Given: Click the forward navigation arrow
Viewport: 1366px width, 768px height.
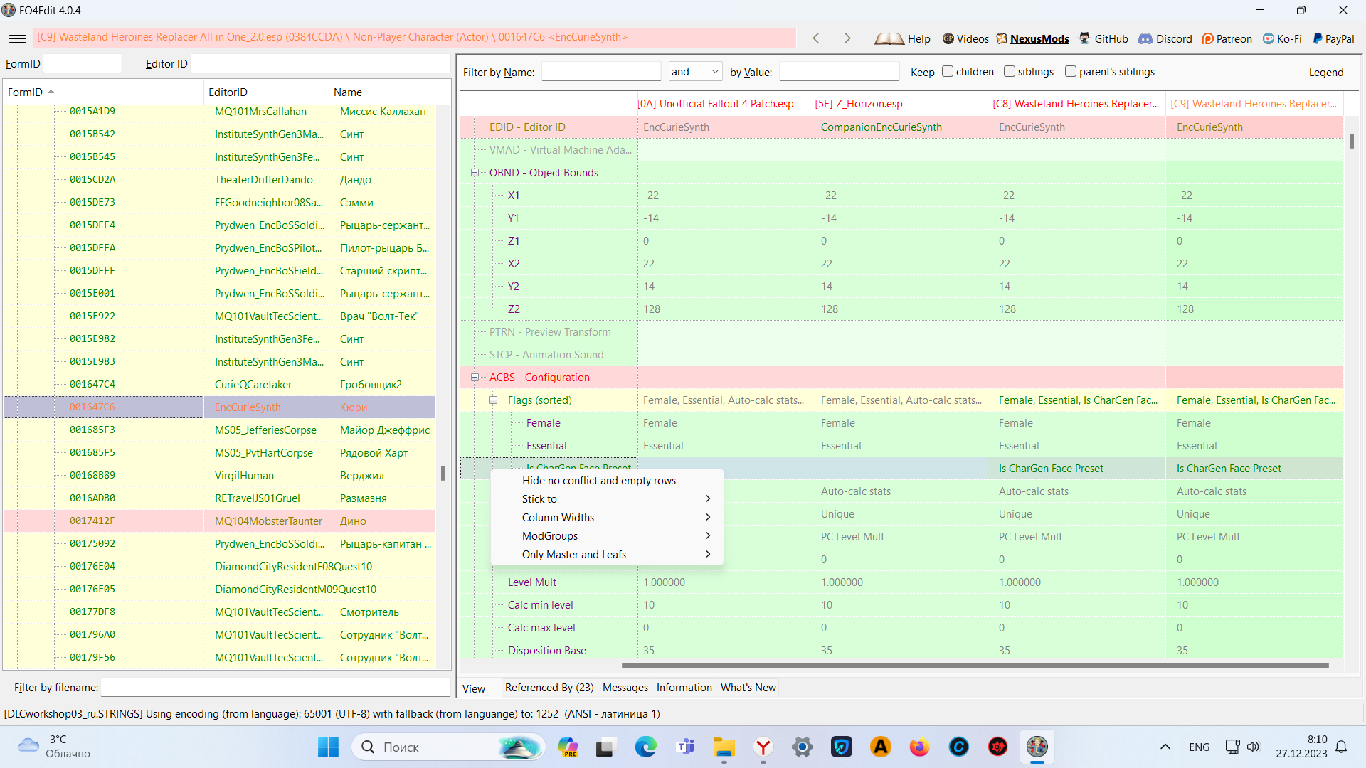Looking at the screenshot, I should click(847, 38).
